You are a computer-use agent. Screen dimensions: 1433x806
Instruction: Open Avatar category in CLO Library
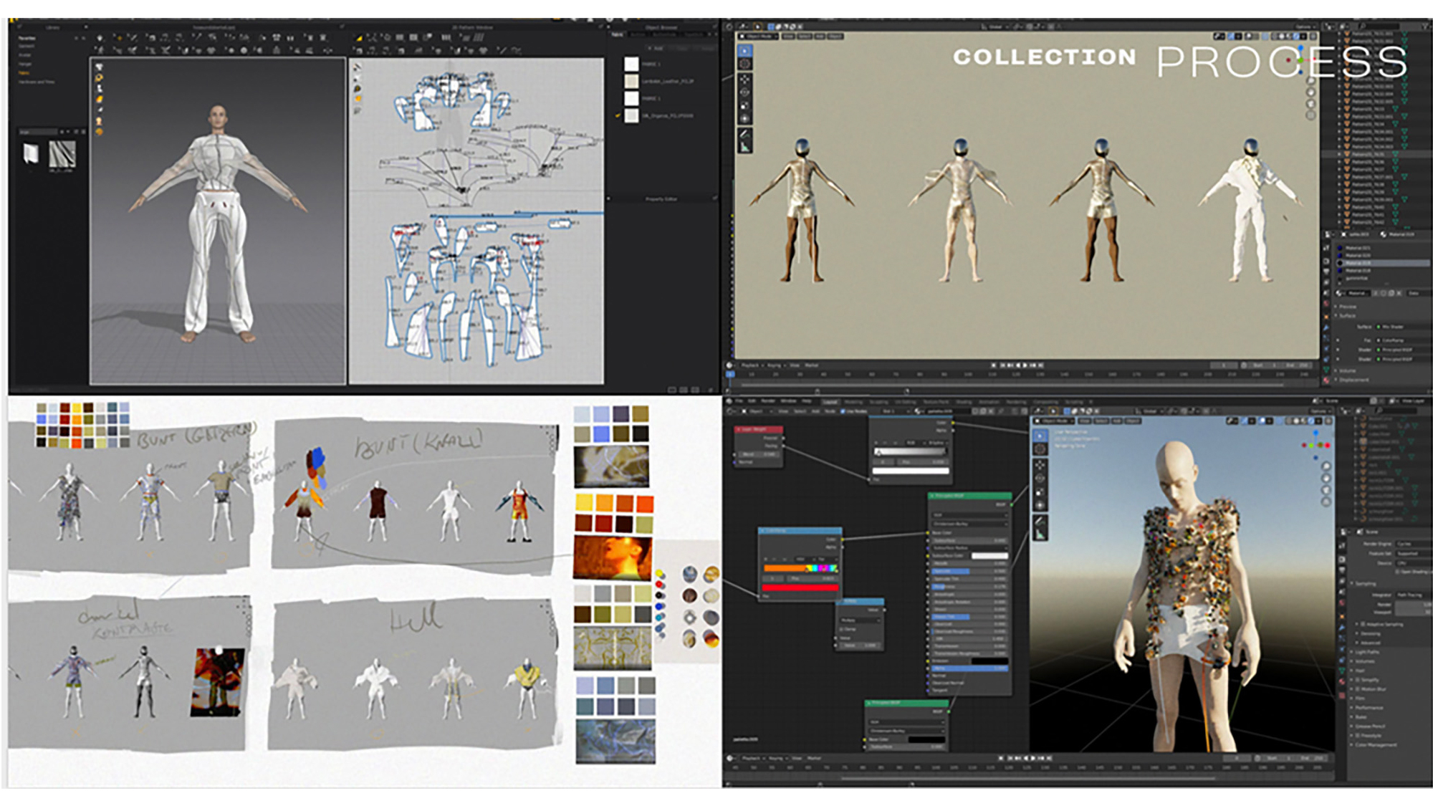(25, 55)
